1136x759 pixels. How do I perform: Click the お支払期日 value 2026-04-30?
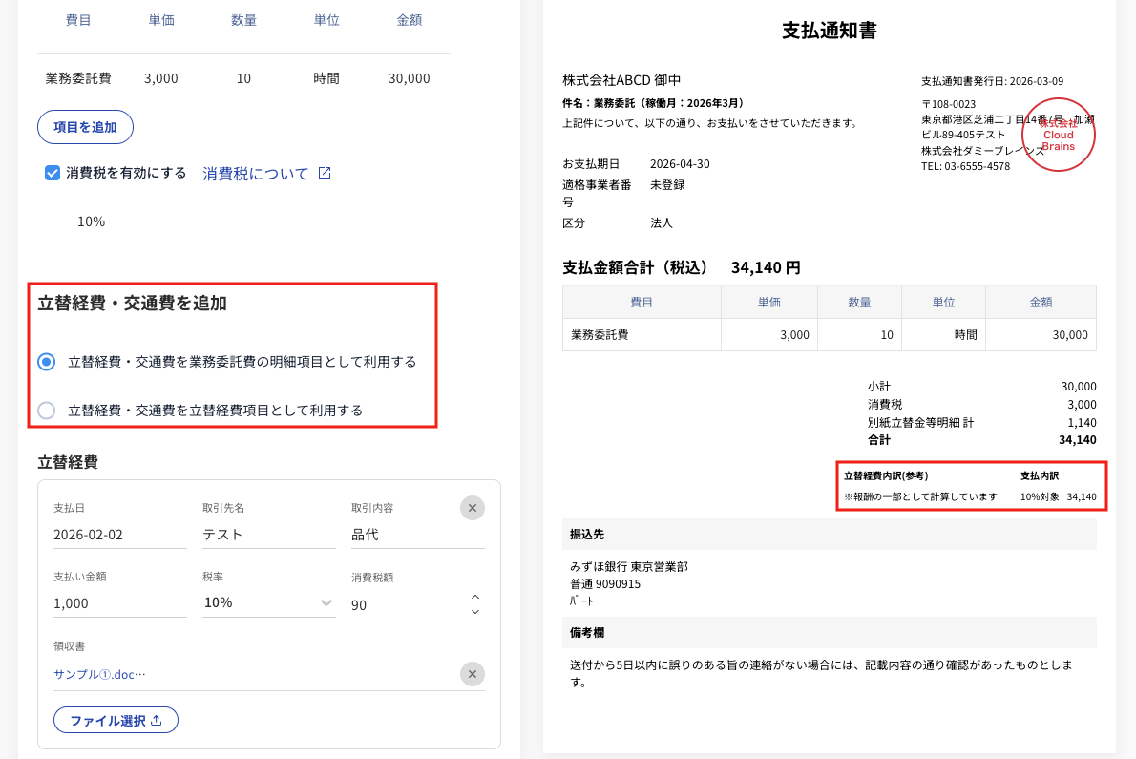[x=680, y=163]
